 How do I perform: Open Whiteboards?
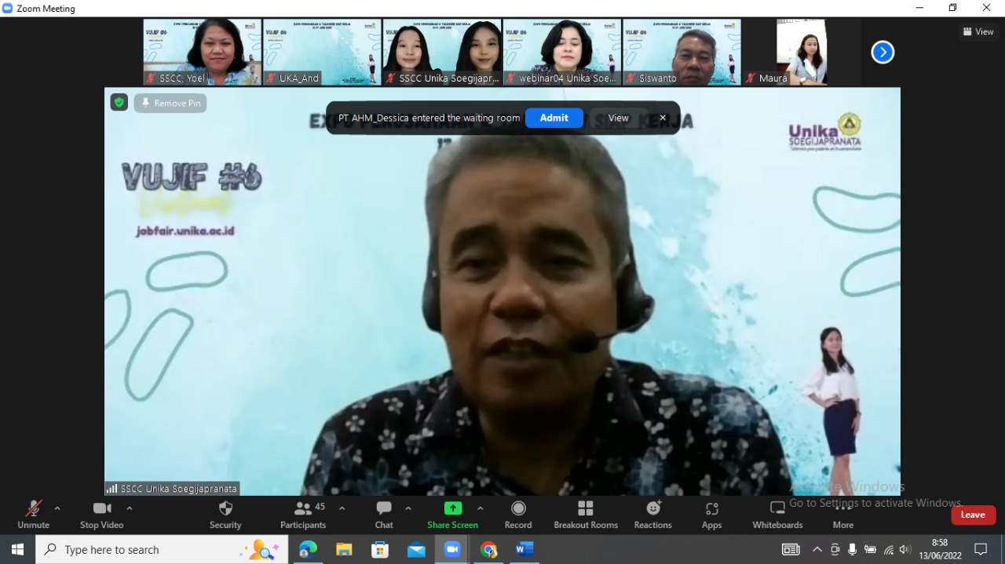coord(777,515)
